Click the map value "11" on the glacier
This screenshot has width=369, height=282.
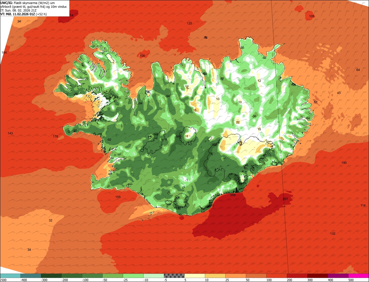tap(187, 137)
